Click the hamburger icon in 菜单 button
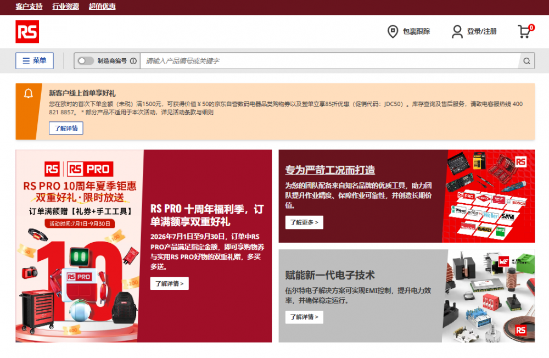Viewport: 549px width, 358px height. click(x=26, y=60)
